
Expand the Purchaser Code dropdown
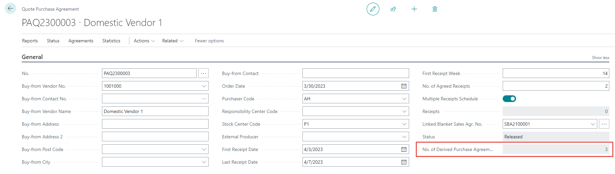pos(404,99)
